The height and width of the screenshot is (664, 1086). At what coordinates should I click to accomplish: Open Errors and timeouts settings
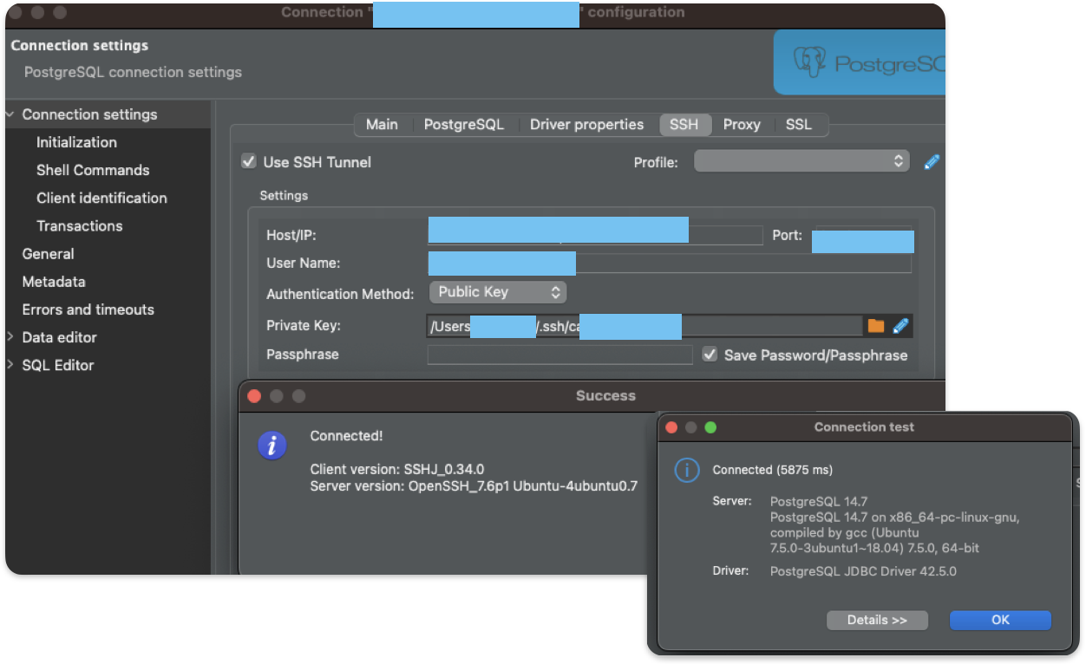[x=88, y=309]
